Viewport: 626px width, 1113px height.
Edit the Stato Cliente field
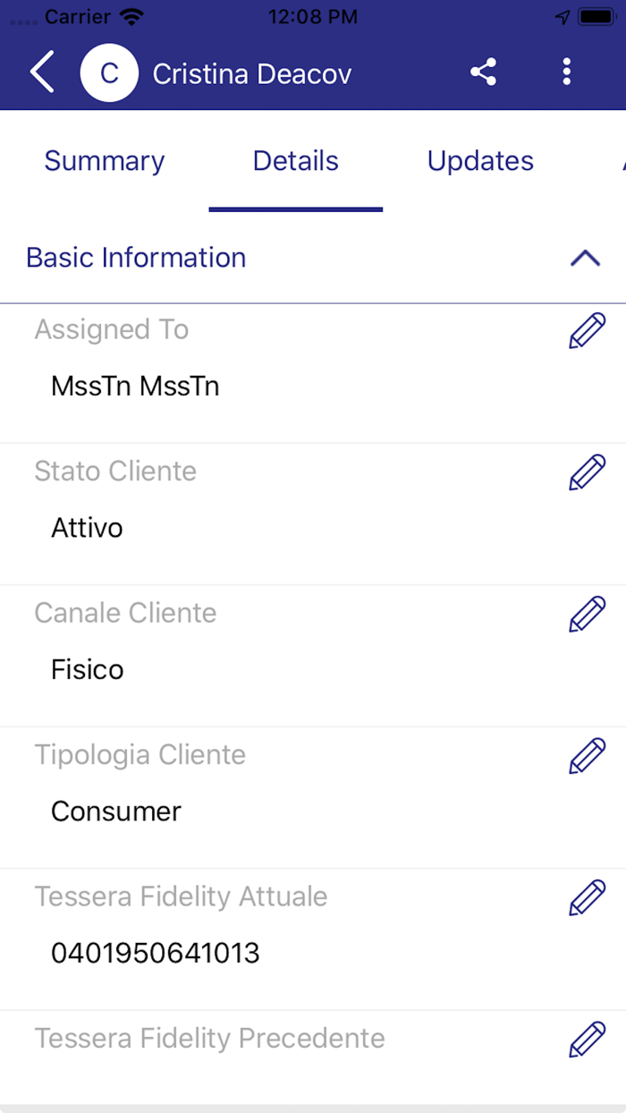point(587,472)
